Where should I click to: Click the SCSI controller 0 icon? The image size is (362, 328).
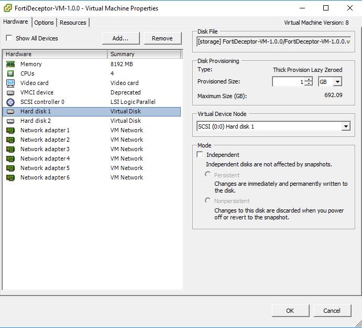(10, 102)
